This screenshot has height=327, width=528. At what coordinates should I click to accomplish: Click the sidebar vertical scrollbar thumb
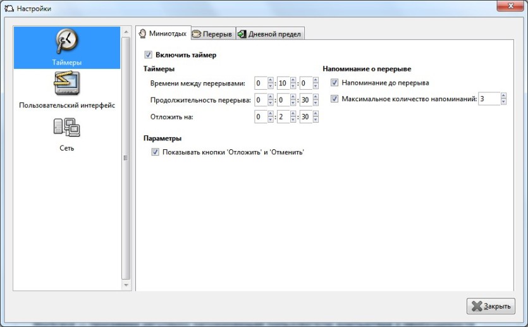tap(126, 158)
